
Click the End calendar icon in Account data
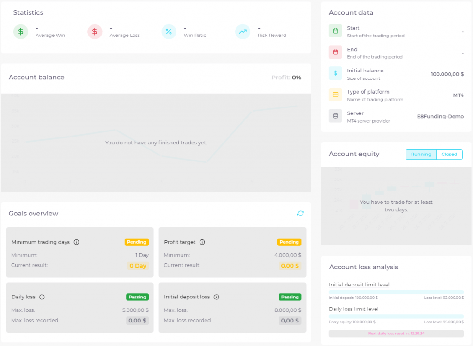click(335, 52)
